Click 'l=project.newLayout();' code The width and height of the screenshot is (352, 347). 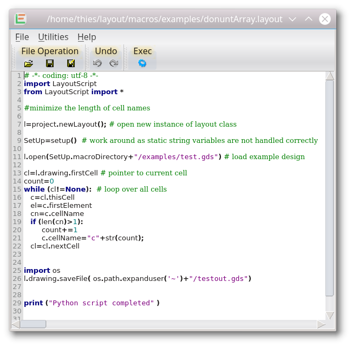(65, 124)
